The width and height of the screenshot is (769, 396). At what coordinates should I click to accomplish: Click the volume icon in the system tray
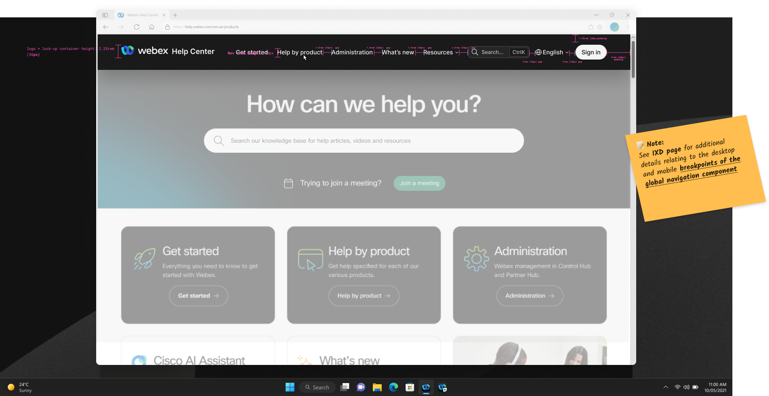pyautogui.click(x=687, y=387)
